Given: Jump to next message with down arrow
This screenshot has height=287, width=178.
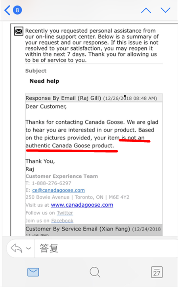Looking at the screenshot, I should [x=165, y=10].
